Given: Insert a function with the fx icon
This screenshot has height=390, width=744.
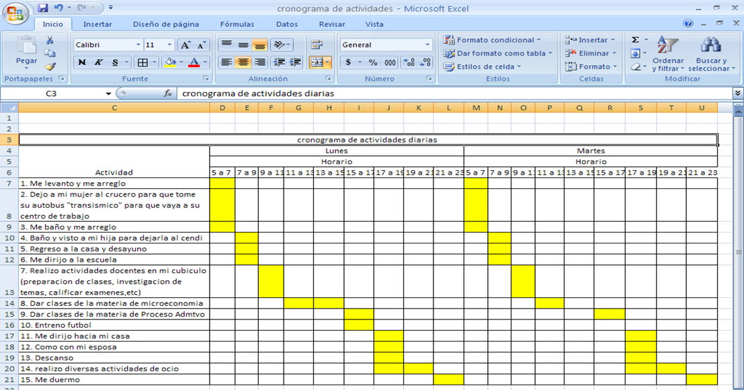Looking at the screenshot, I should 167,93.
